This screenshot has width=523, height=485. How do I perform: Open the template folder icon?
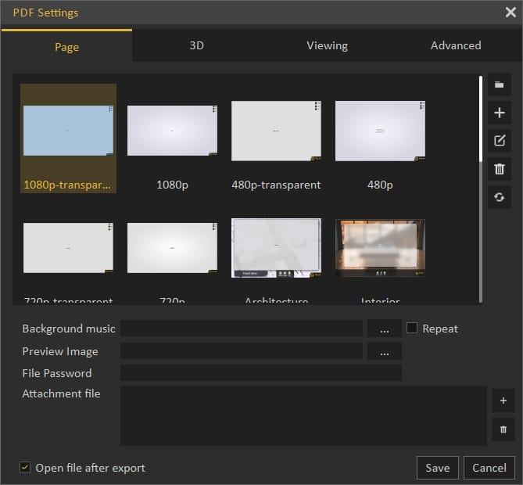pyautogui.click(x=500, y=84)
